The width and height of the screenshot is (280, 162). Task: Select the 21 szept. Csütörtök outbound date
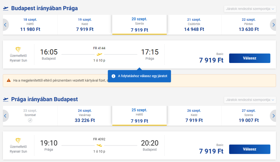[x=194, y=25]
